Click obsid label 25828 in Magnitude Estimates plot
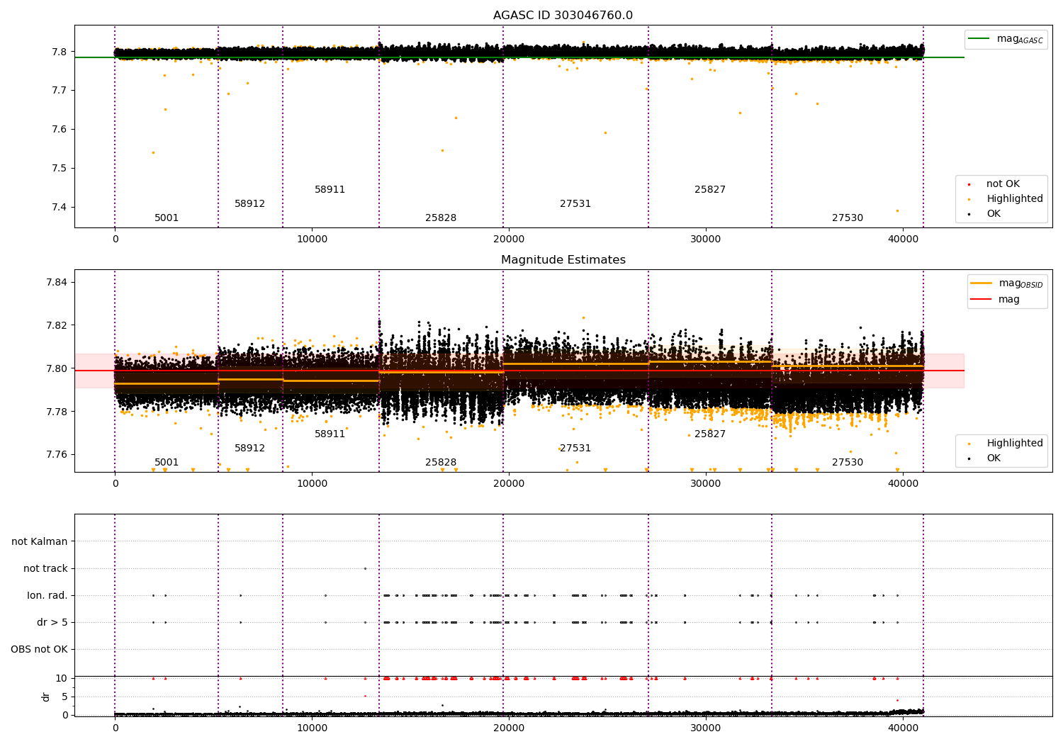Screen dimensions: 1063x744 (441, 463)
